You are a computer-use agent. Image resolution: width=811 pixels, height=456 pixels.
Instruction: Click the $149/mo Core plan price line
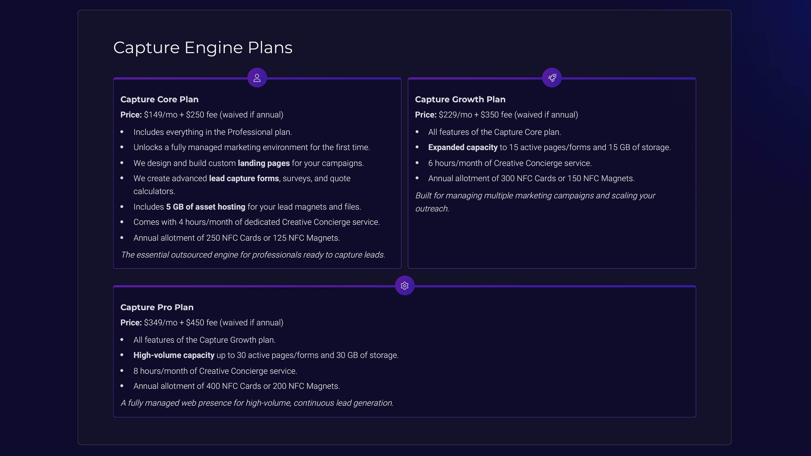coord(202,115)
